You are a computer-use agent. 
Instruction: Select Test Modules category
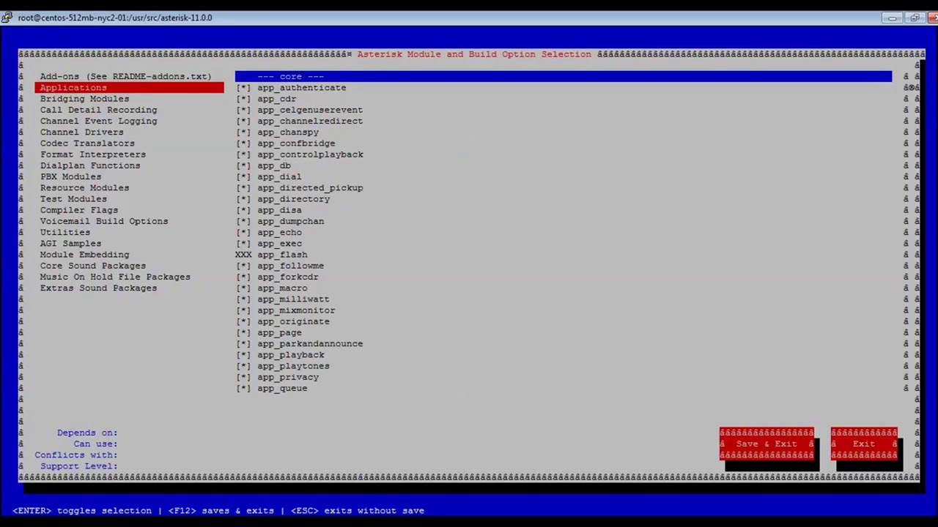73,199
